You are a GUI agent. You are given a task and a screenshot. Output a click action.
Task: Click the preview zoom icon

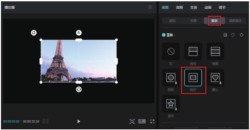click(x=132, y=121)
